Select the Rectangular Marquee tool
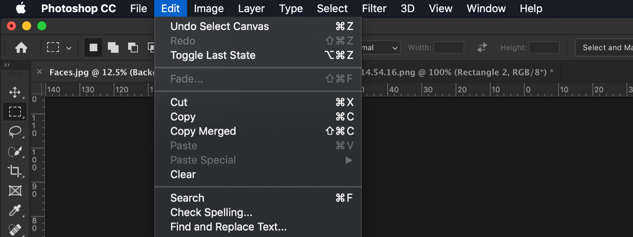Viewport: 633px width, 237px height. [x=15, y=112]
